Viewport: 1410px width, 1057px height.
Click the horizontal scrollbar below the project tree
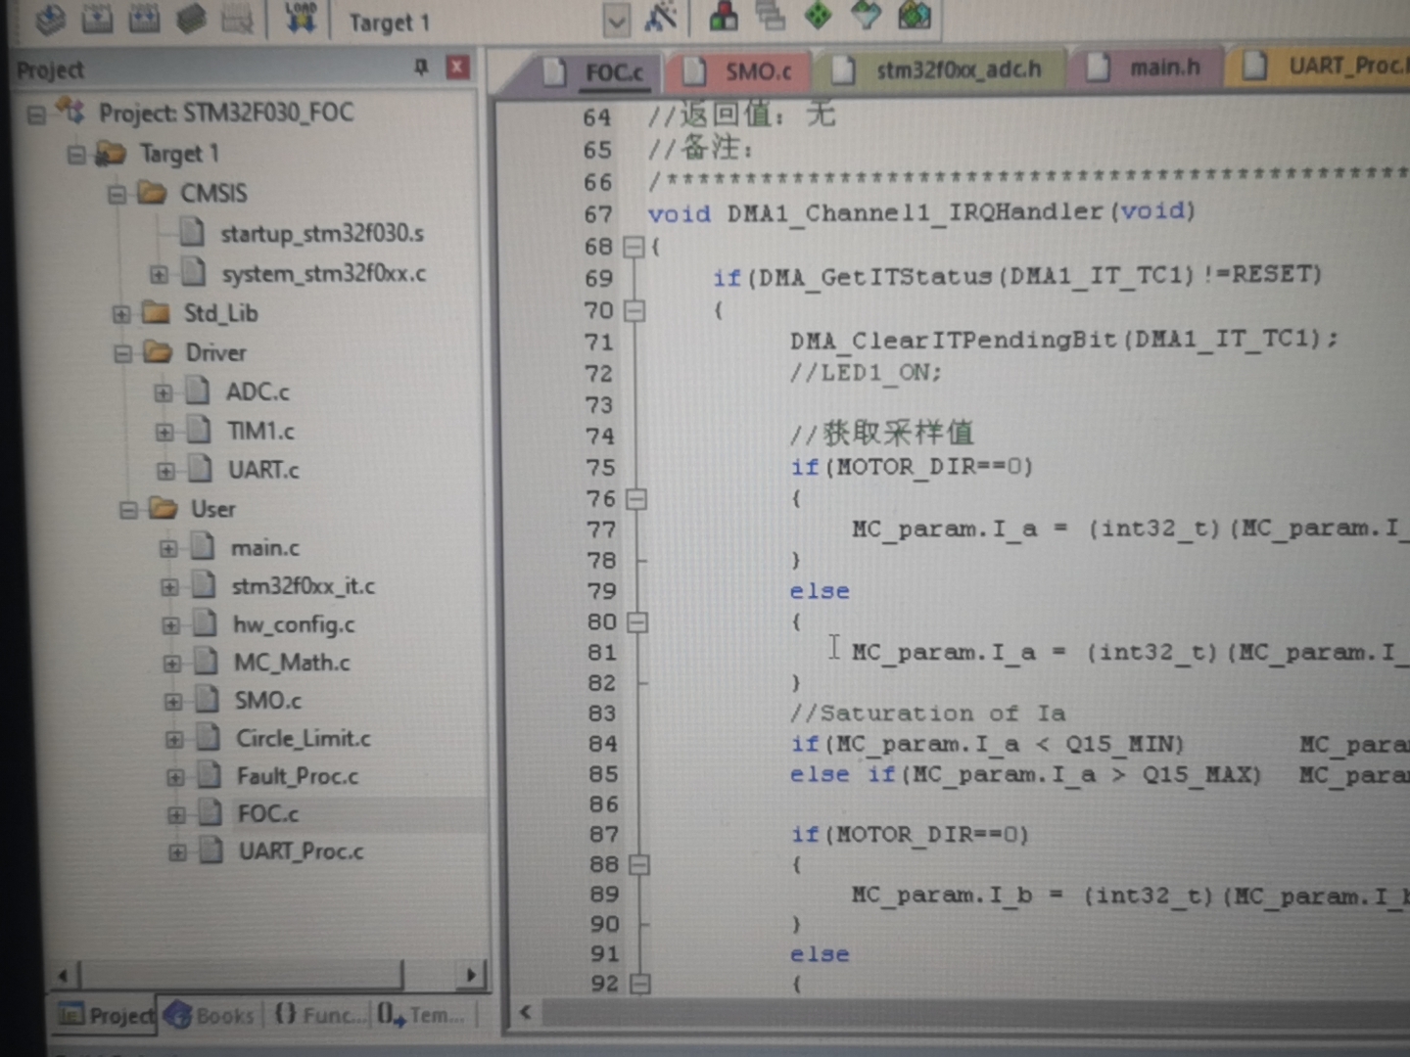tap(240, 975)
